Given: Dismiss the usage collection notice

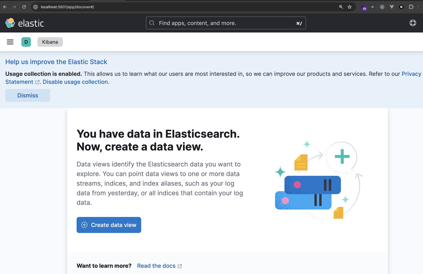Looking at the screenshot, I should [28, 96].
